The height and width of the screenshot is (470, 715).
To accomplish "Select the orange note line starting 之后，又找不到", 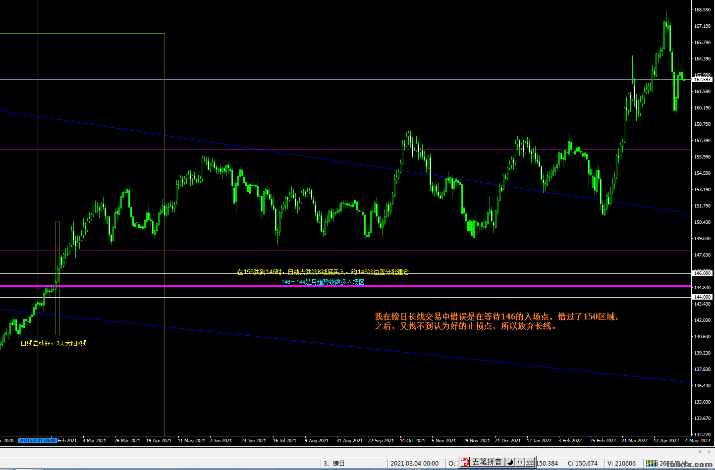I will pos(466,326).
